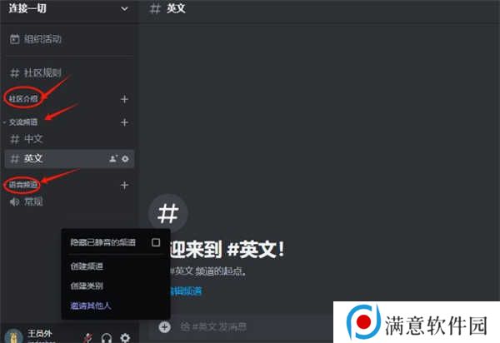Collapse the 交流频道 category

pyautogui.click(x=23, y=122)
